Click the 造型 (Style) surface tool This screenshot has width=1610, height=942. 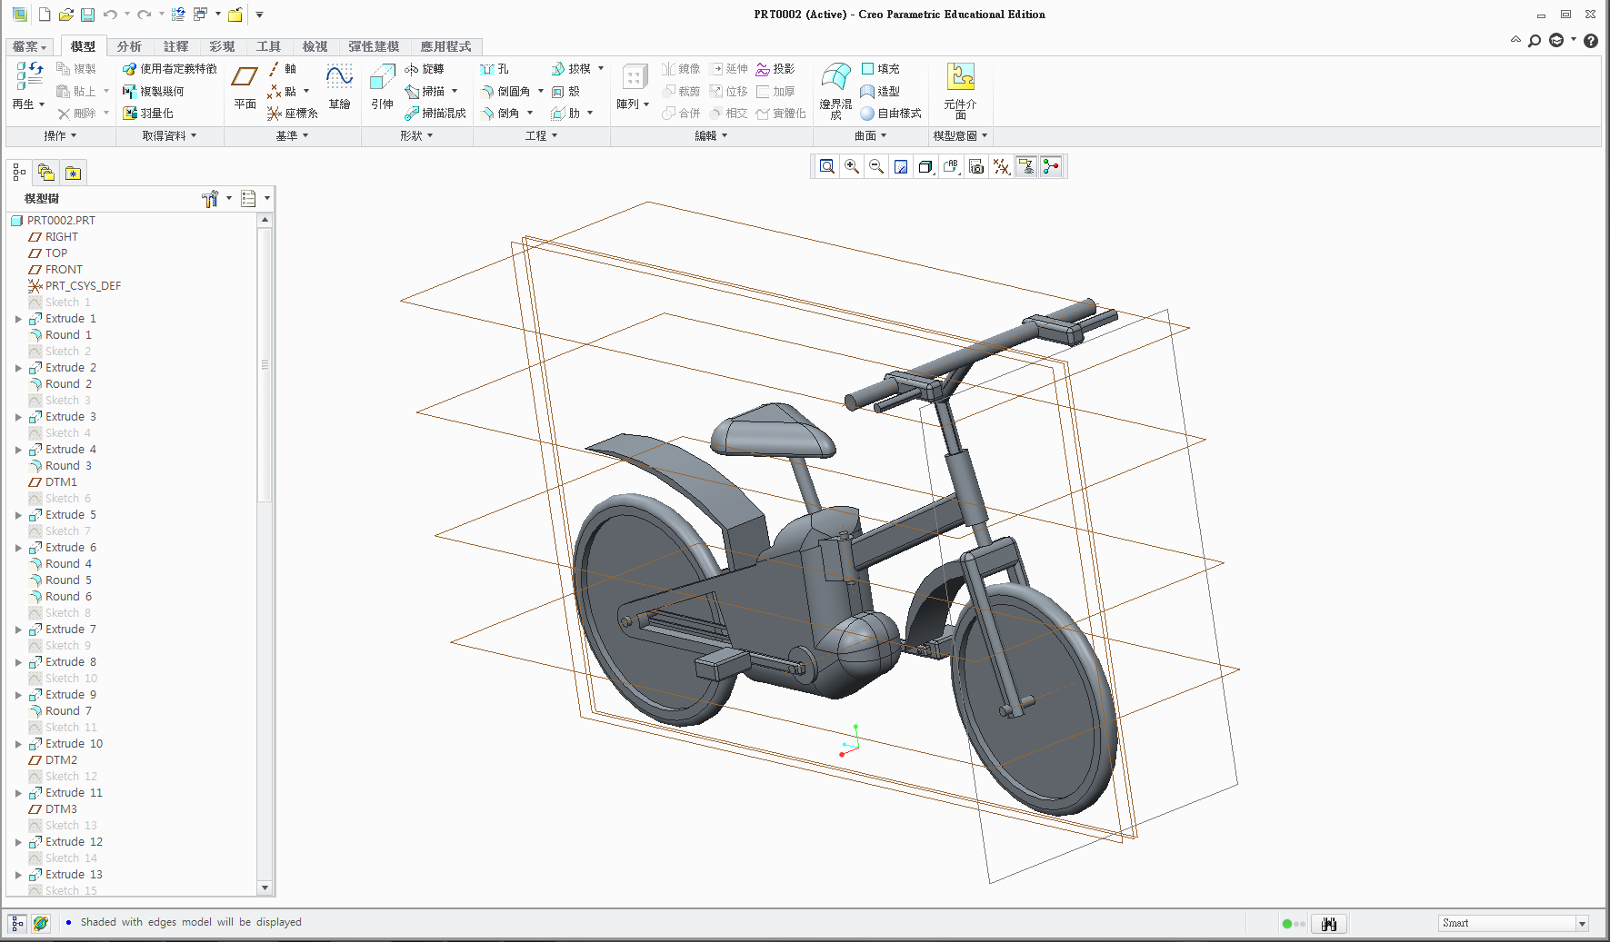(880, 91)
